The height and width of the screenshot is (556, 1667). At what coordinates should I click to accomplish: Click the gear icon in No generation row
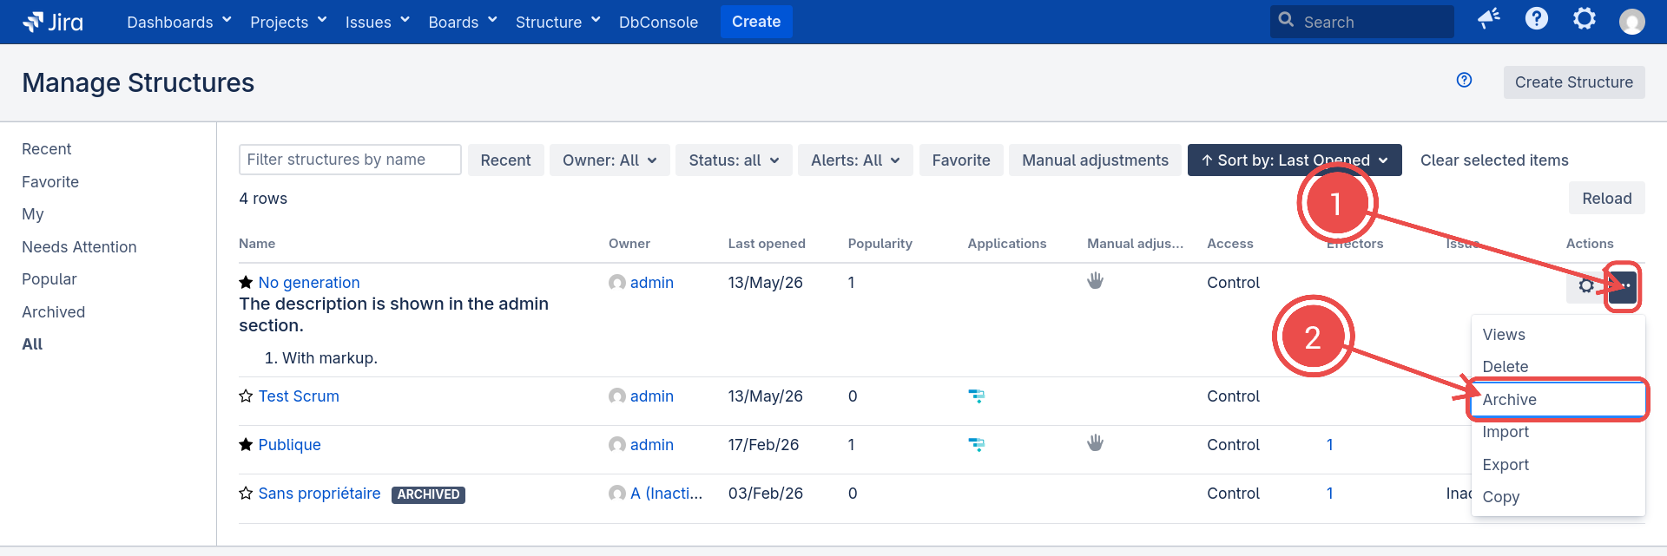pos(1585,286)
